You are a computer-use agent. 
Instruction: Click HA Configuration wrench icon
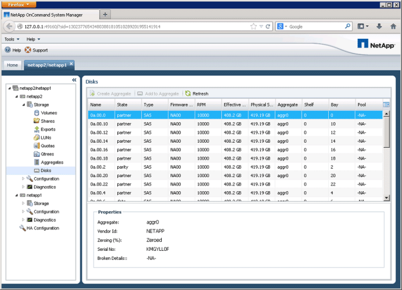23,228
